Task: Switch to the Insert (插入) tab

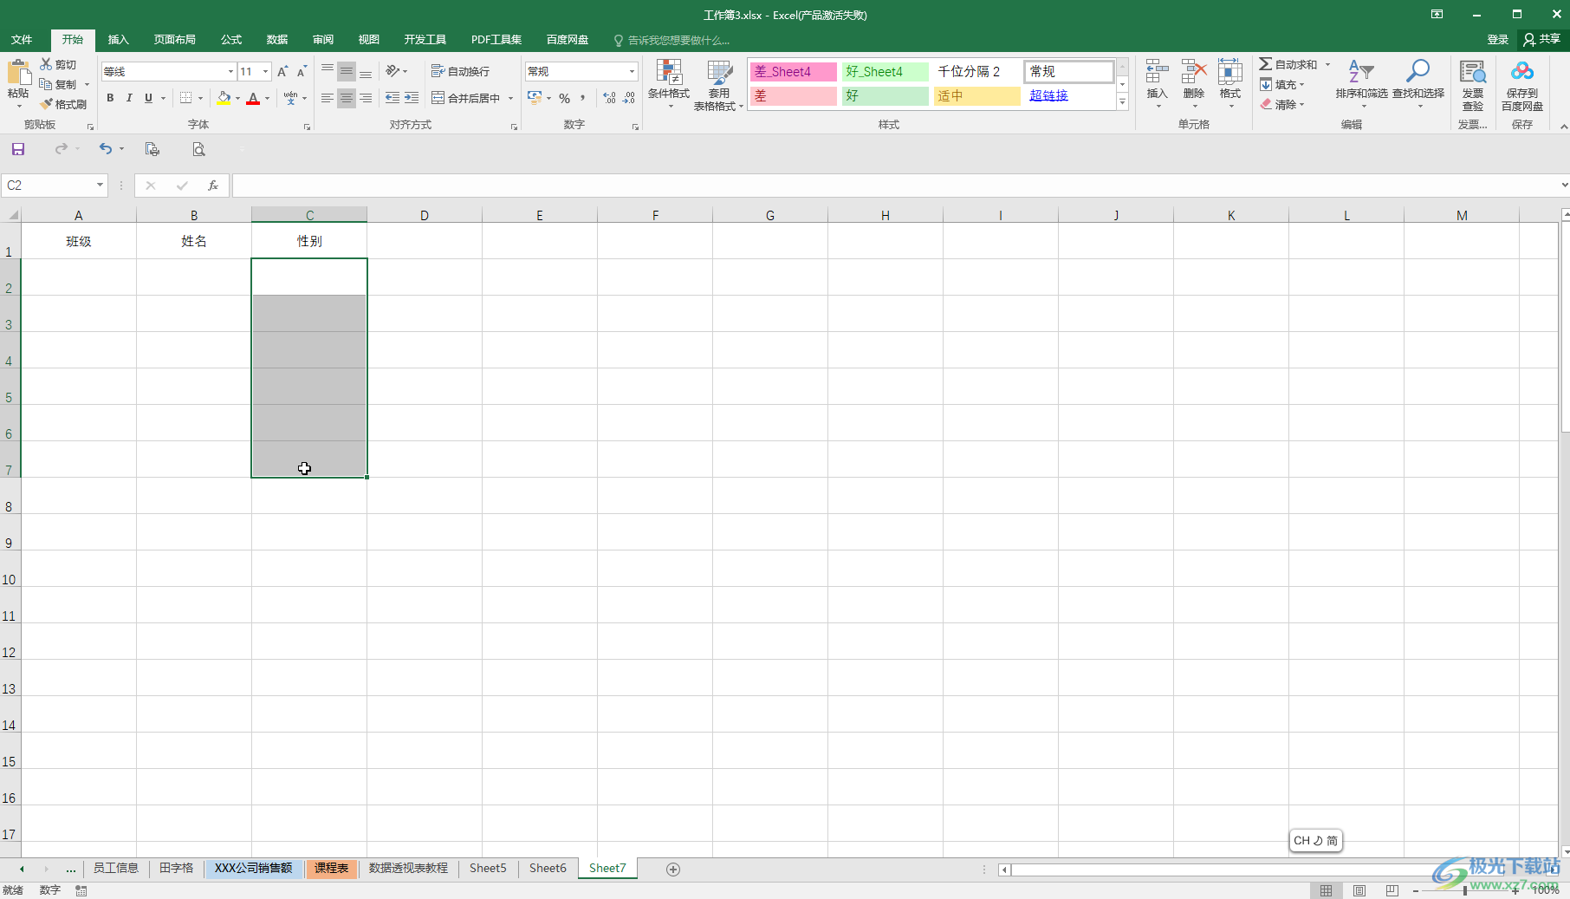Action: pyautogui.click(x=118, y=40)
